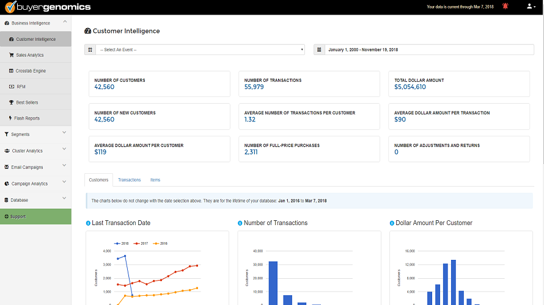Click Average Number of Transactions Per Customer card
This screenshot has width=544, height=305.
pyautogui.click(x=309, y=117)
